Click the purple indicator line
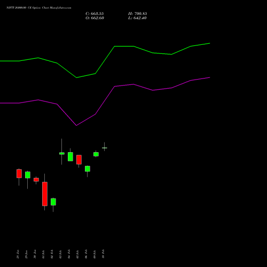The height and width of the screenshot is (267, 267). [x=105, y=100]
